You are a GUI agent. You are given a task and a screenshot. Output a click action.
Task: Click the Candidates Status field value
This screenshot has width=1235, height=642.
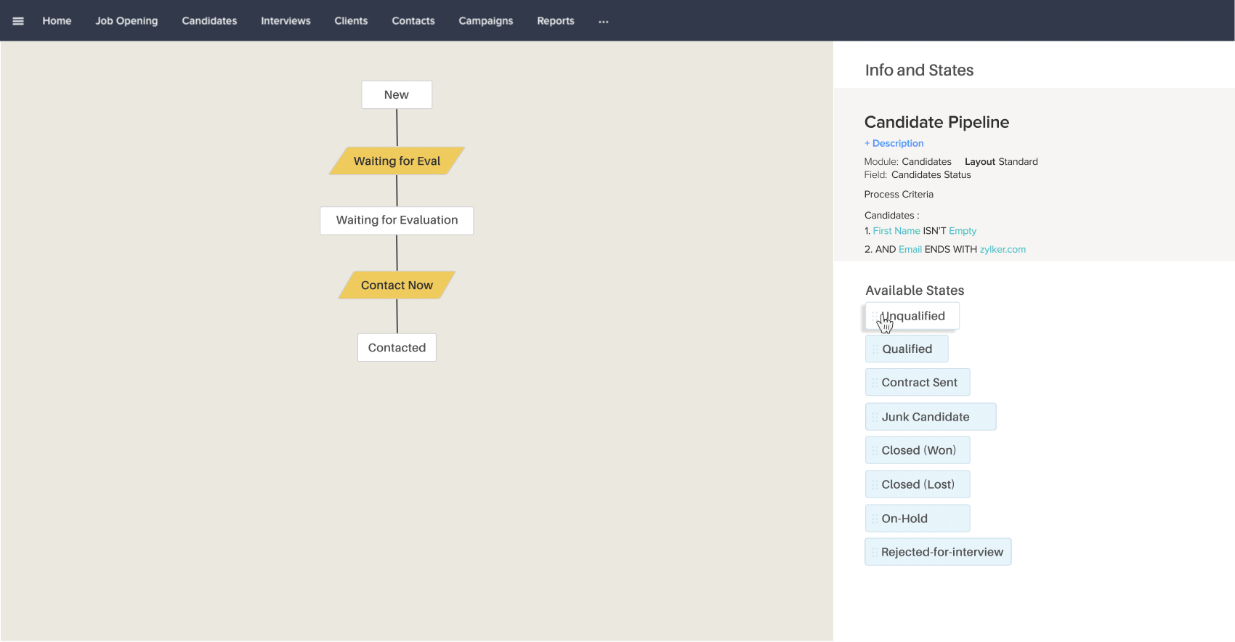coord(931,175)
